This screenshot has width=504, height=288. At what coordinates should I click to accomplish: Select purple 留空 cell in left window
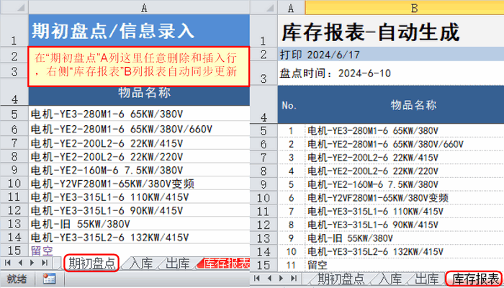point(139,250)
